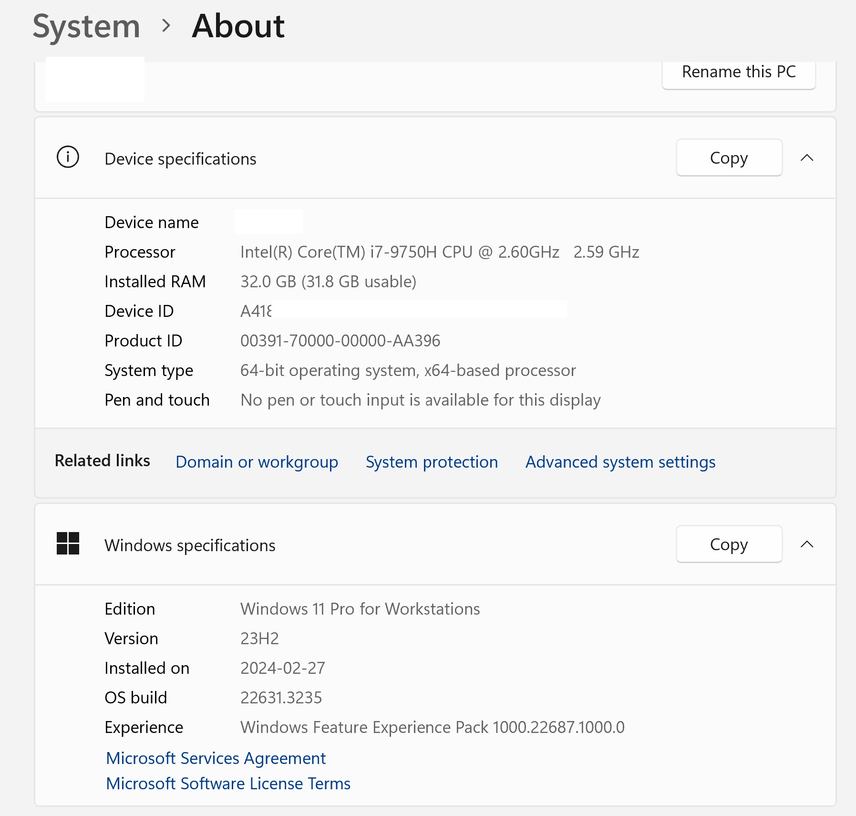Open Advanced system settings
The width and height of the screenshot is (856, 816).
[620, 462]
